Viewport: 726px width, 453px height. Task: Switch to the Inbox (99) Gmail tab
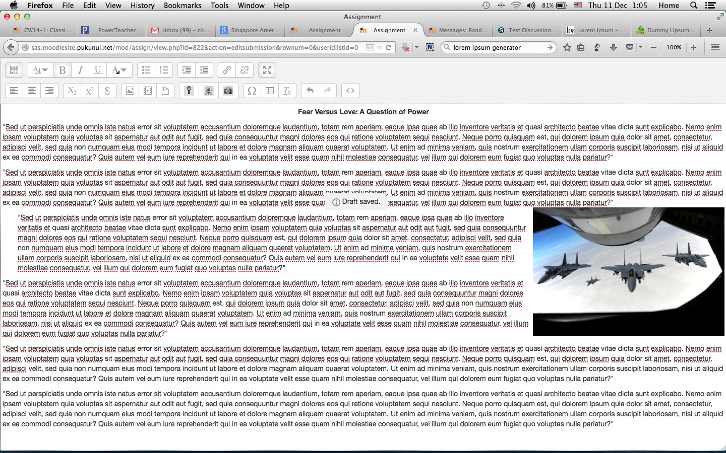click(x=180, y=30)
